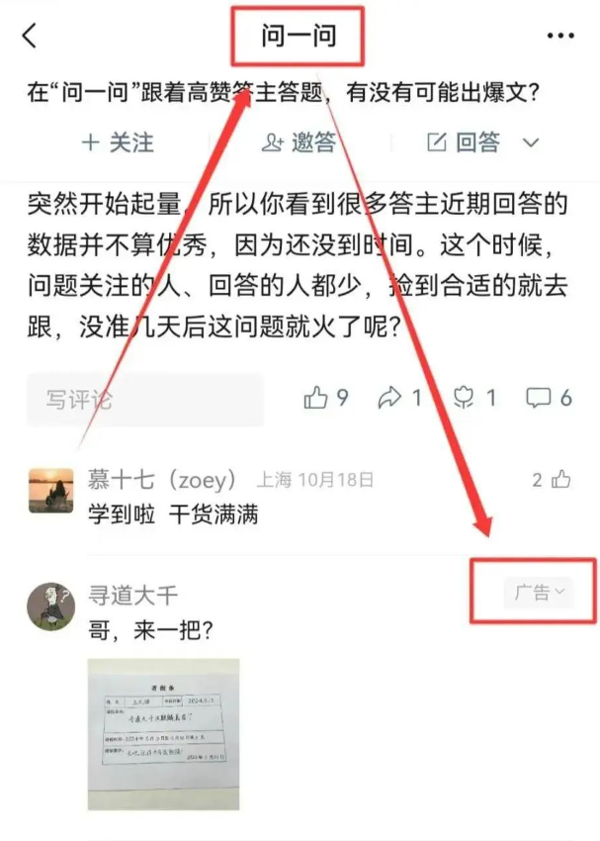Open 寻道大千 profile avatar
The height and width of the screenshot is (841, 600).
(50, 607)
